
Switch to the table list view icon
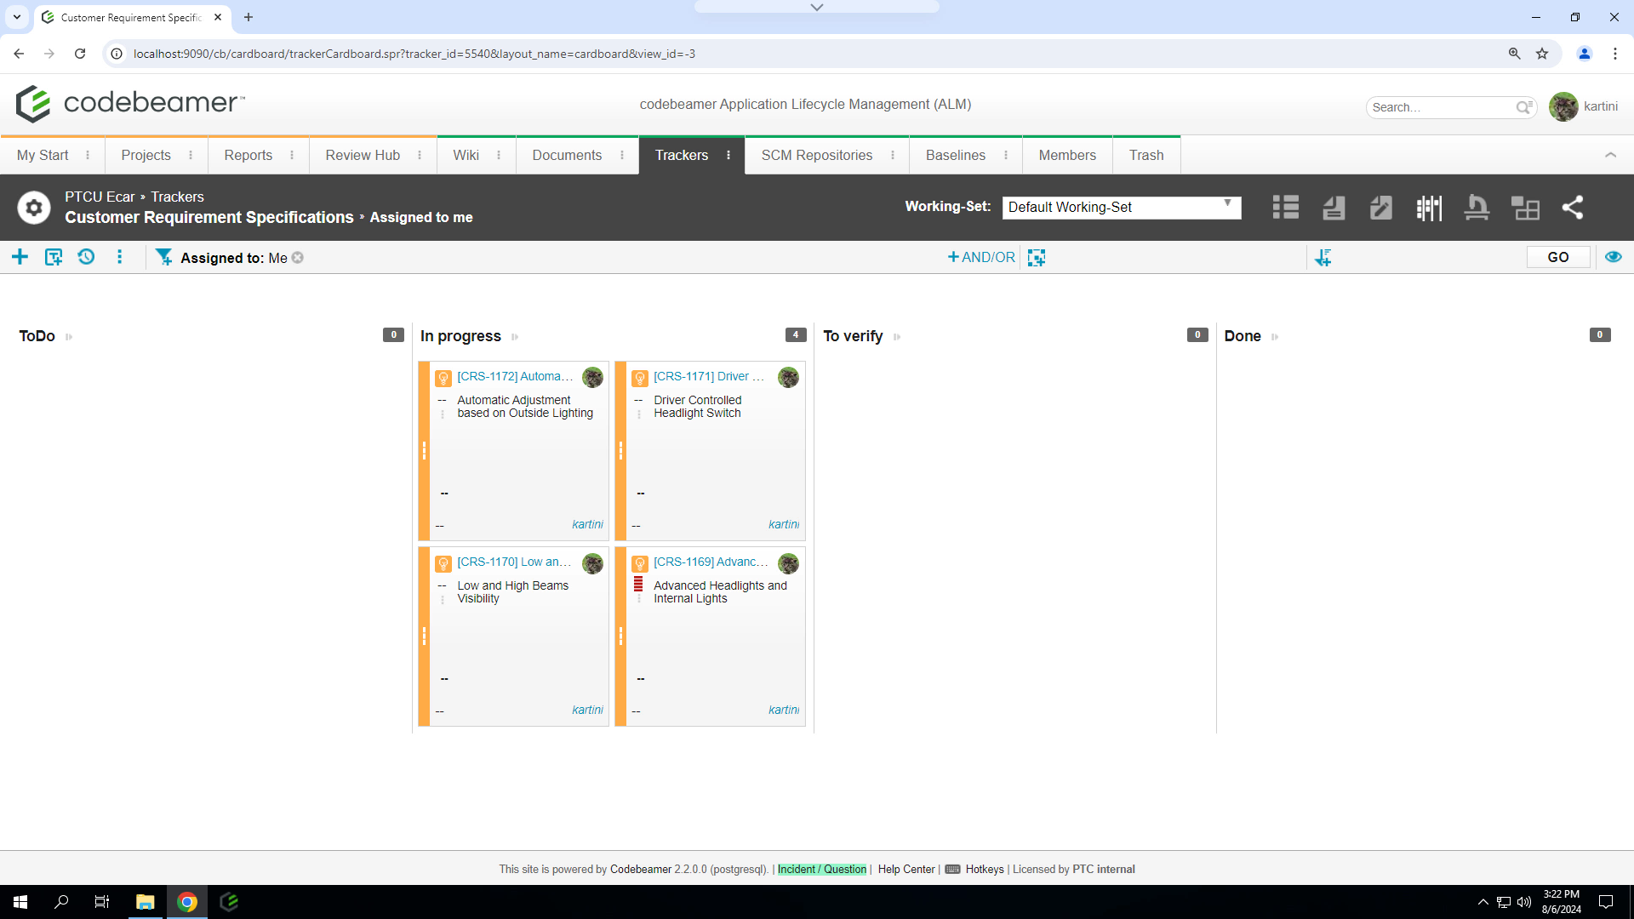click(1285, 207)
